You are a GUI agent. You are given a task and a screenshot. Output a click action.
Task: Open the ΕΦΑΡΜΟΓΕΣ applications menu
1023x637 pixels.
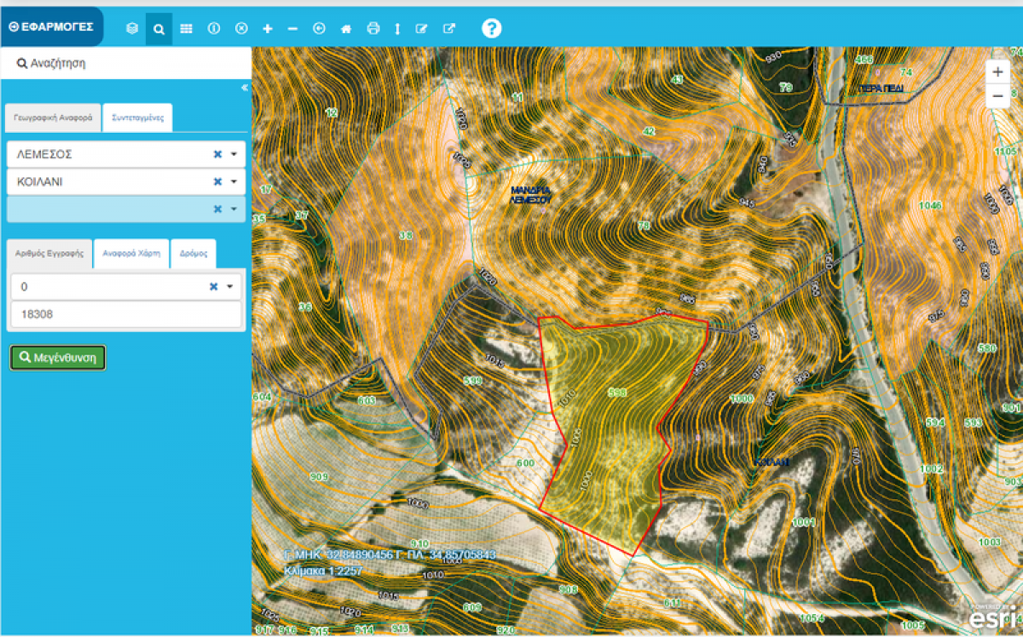point(51,26)
